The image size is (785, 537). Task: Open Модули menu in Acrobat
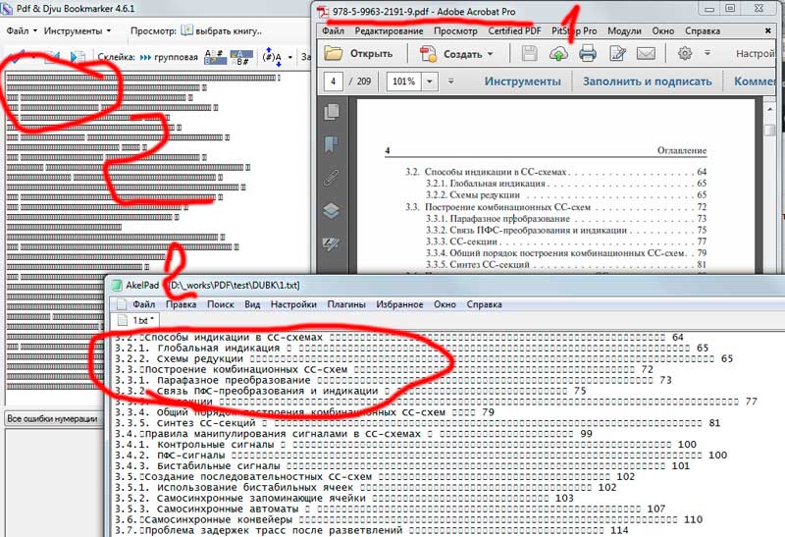coord(624,31)
